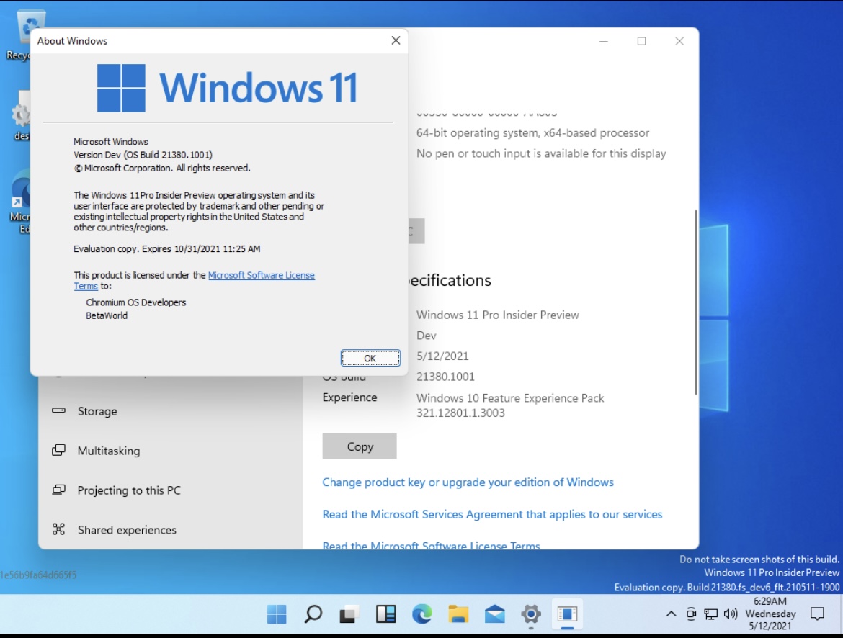Click 'Windows 11 Pro Insider Preview' edition value
Image resolution: width=843 pixels, height=638 pixels.
coord(497,315)
